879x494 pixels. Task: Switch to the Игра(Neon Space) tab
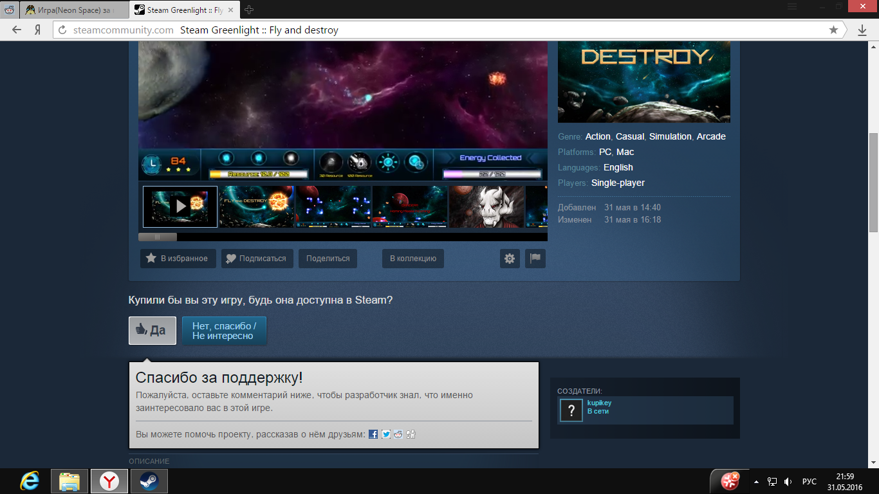(x=73, y=10)
